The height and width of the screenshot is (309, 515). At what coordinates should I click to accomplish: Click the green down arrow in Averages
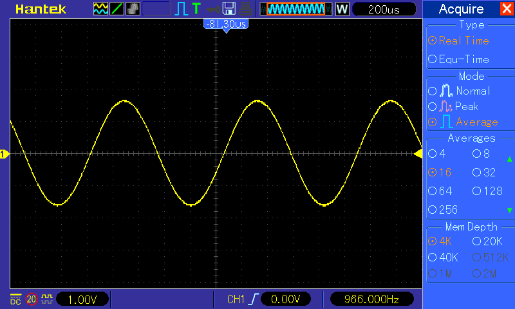click(x=509, y=210)
